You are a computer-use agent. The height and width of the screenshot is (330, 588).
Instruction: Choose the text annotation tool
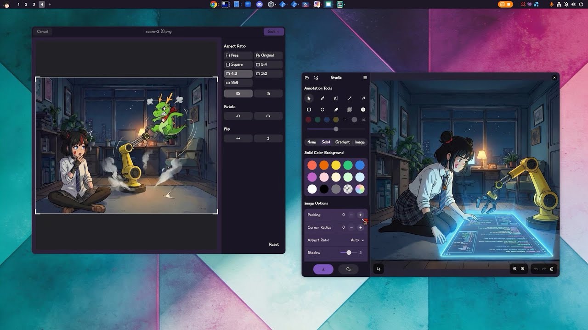336,98
